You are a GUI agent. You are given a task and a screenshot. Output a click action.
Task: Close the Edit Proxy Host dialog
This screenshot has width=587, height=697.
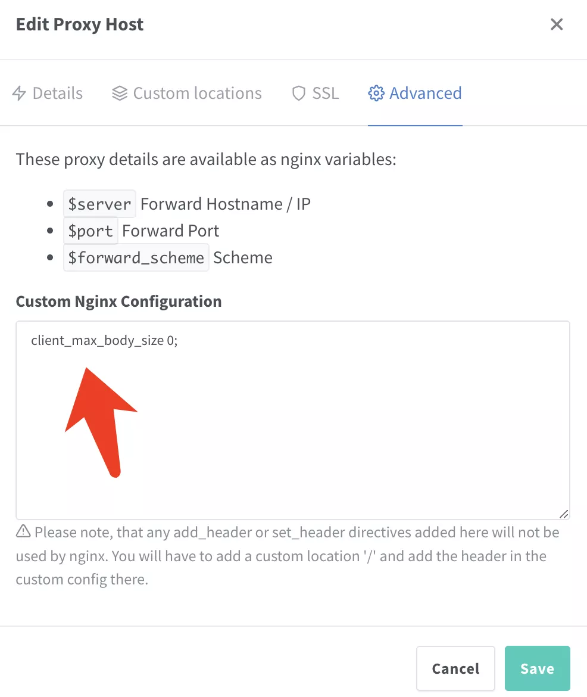pyautogui.click(x=556, y=24)
